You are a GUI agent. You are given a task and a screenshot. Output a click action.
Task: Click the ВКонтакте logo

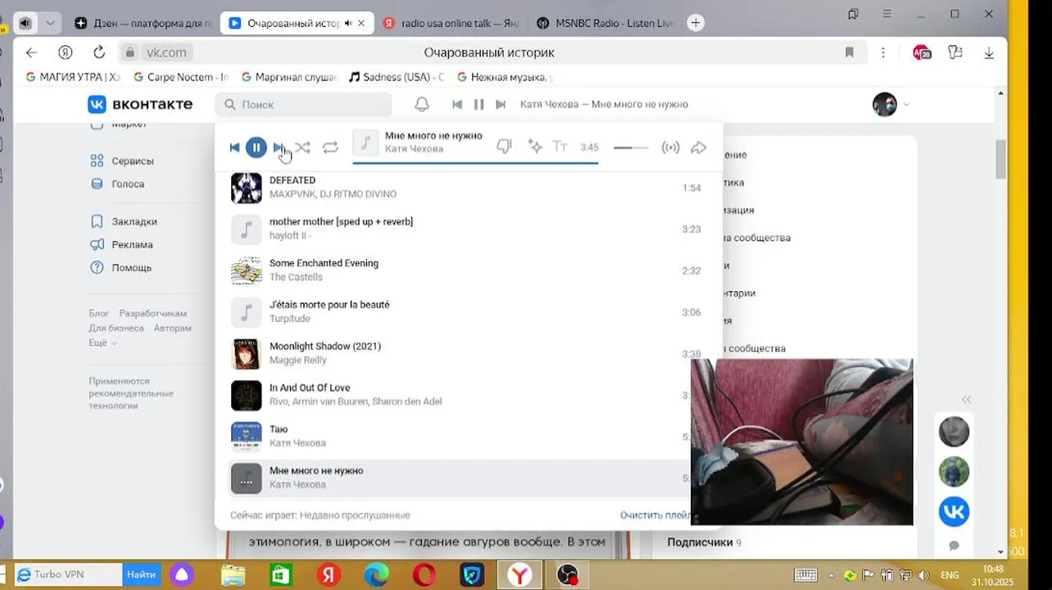click(140, 104)
